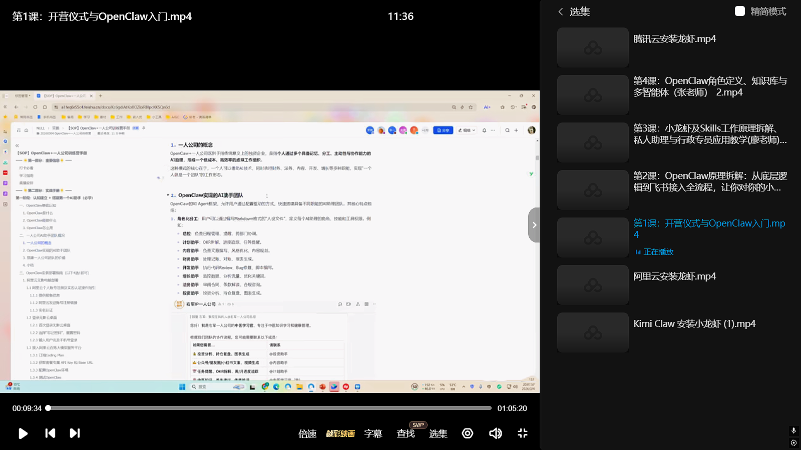The image size is (801, 450).
Task: Play 腾讯云安装龙虾.mp4 from the playlist
Action: pyautogui.click(x=674, y=39)
